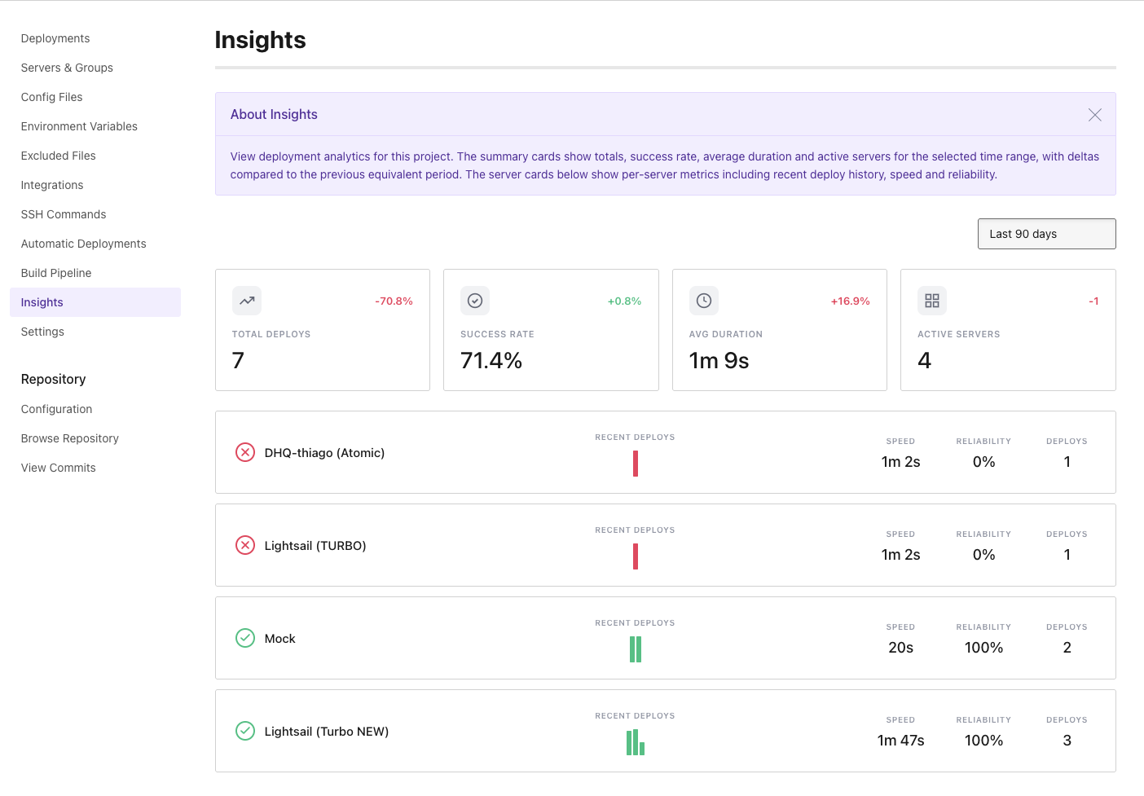Go to Build Pipeline
Viewport: 1144px width, 796px height.
pyautogui.click(x=55, y=273)
